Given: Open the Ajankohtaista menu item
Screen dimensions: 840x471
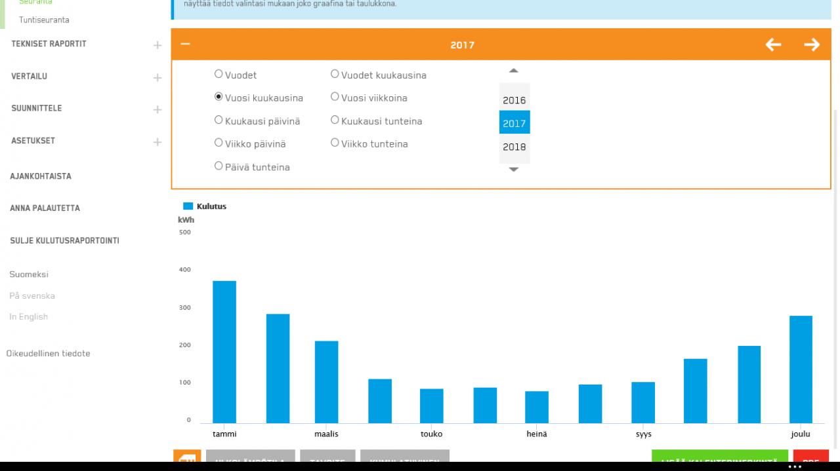Looking at the screenshot, I should pyautogui.click(x=40, y=176).
